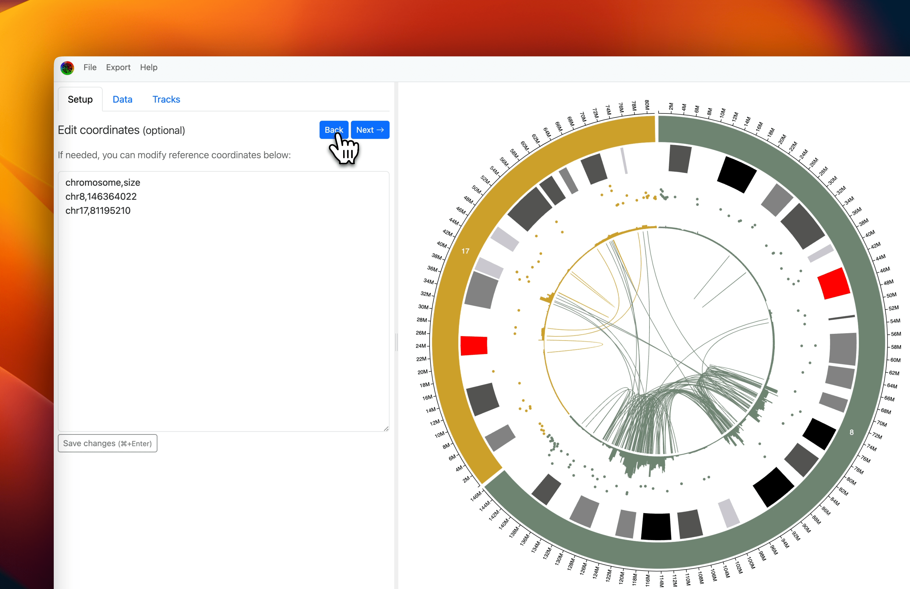Click the textarea resize handle

tap(386, 429)
